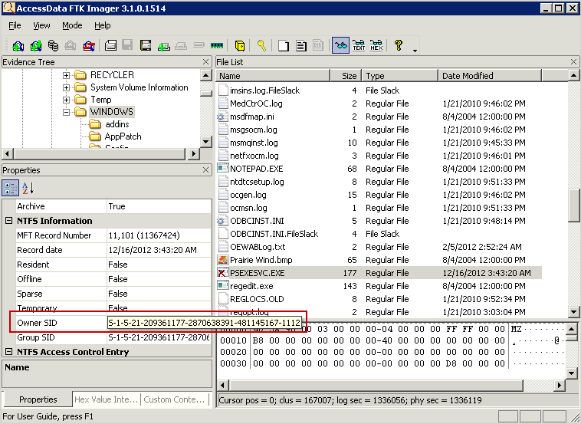Select the addins folder in tree
The height and width of the screenshot is (424, 581).
coord(117,124)
